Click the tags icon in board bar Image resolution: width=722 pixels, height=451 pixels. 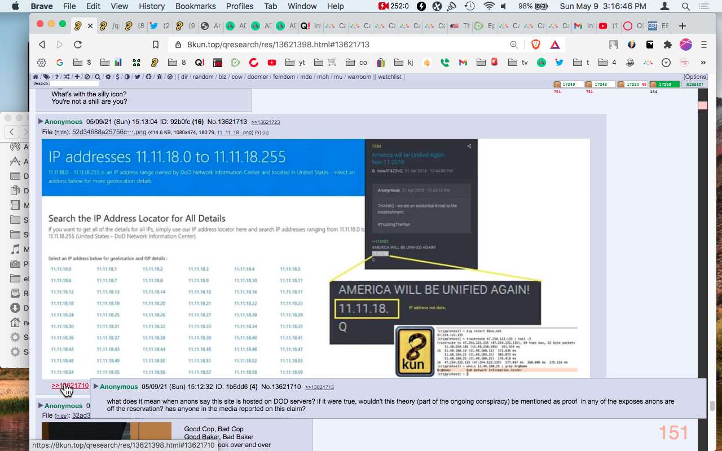point(46,77)
